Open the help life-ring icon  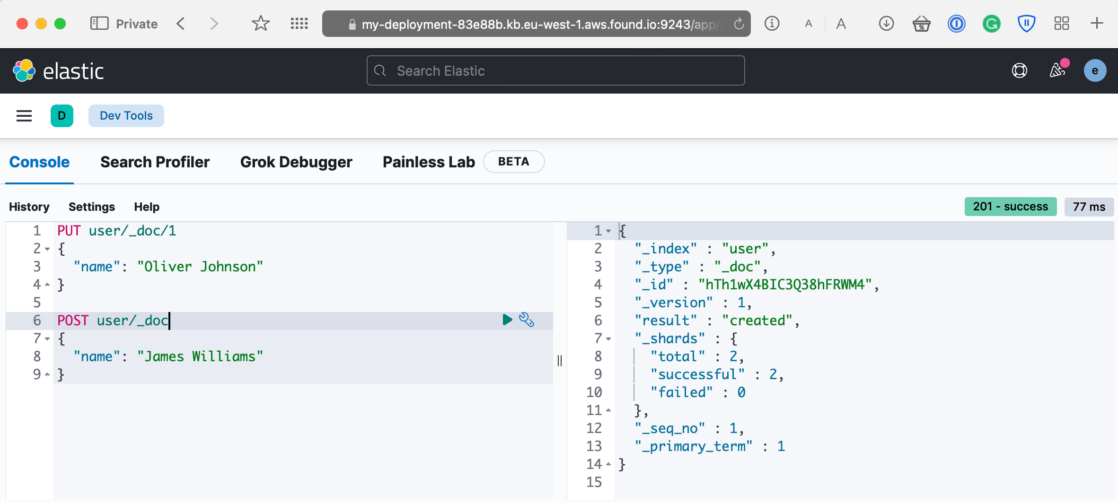tap(1020, 70)
